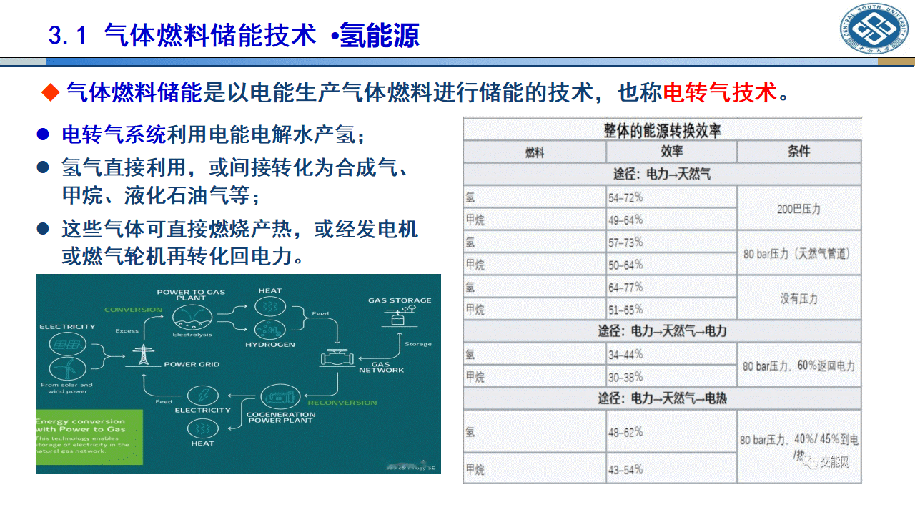Image resolution: width=915 pixels, height=515 pixels.
Task: Click the section row 途径：电力→天然气→电热
Action: pyautogui.click(x=663, y=398)
